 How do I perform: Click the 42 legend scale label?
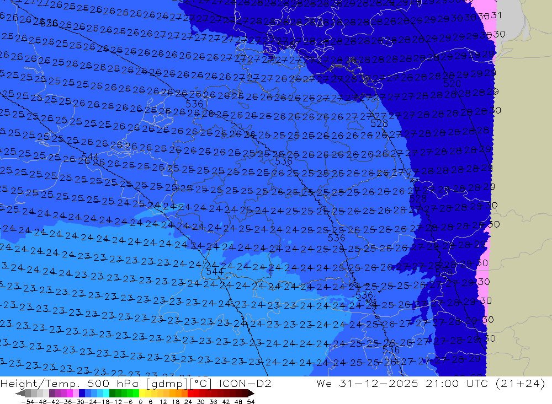pyautogui.click(x=226, y=402)
